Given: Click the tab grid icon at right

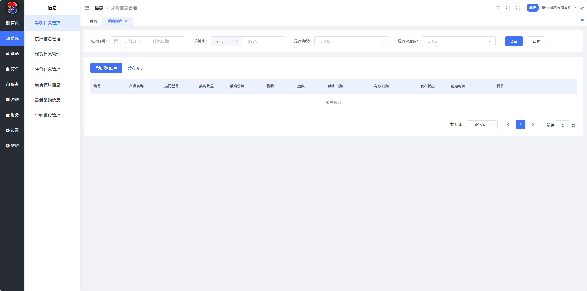Looking at the screenshot, I should pyautogui.click(x=582, y=20).
